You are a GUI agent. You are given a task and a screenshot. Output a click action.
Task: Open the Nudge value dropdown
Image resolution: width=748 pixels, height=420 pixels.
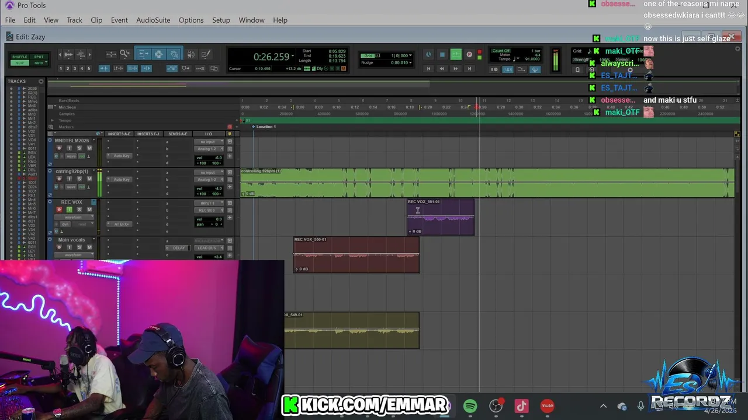point(410,62)
